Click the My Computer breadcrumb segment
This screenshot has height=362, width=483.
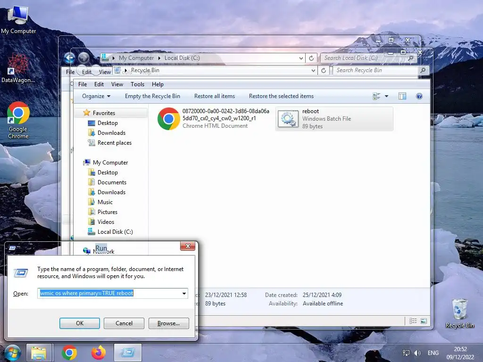pyautogui.click(x=136, y=58)
